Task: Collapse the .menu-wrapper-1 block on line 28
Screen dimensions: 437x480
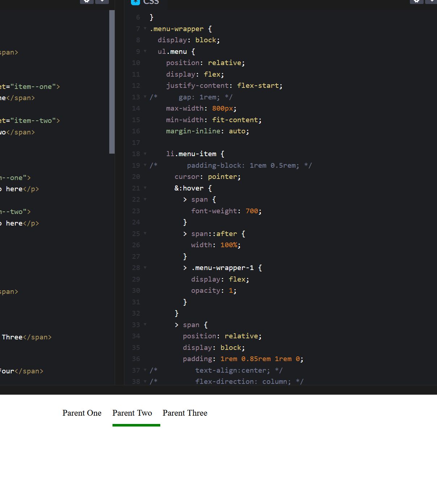Action: tap(145, 268)
